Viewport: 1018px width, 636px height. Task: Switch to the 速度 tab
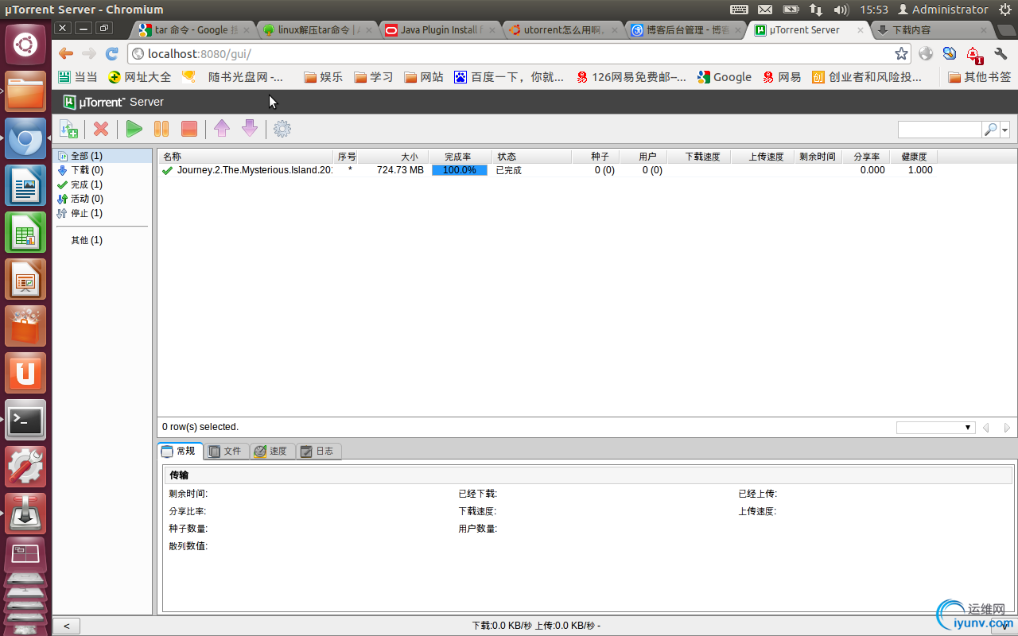[272, 452]
